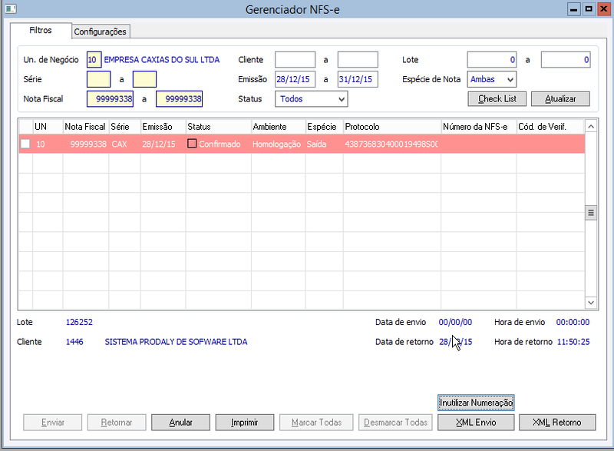Screen dimensions: 614x451
Task: Open the Espécie de Nota dropdown
Action: pyautogui.click(x=491, y=79)
